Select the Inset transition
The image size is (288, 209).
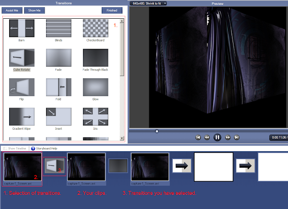[x=59, y=117]
